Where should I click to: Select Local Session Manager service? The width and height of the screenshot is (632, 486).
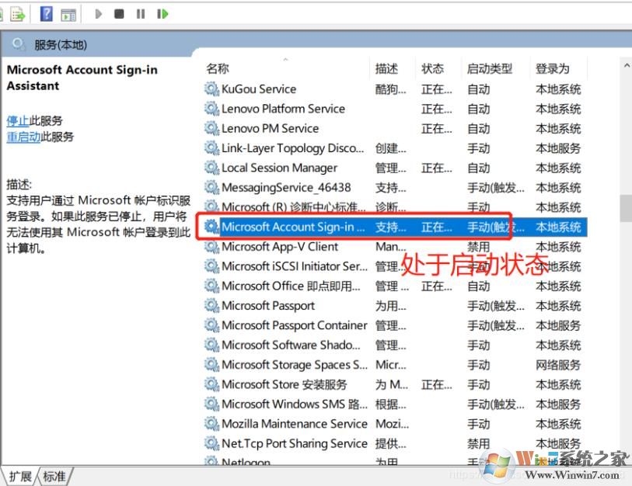point(279,168)
